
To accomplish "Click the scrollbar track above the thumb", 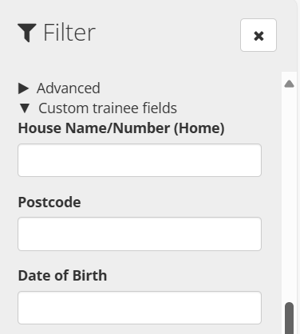I will click(x=289, y=194).
